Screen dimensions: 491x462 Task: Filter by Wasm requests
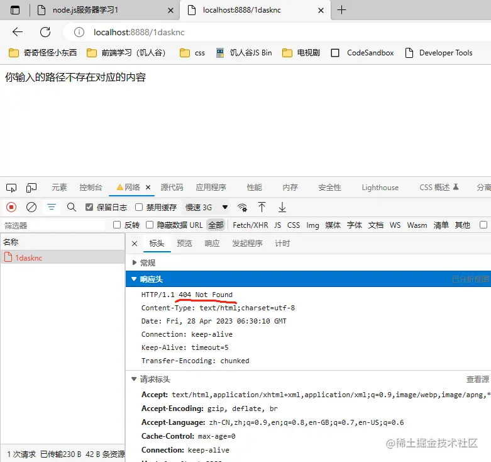pos(417,225)
